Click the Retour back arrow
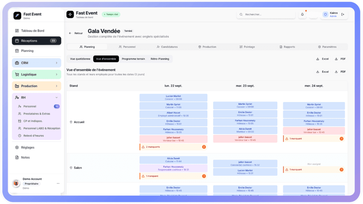The image size is (363, 204). (70, 33)
